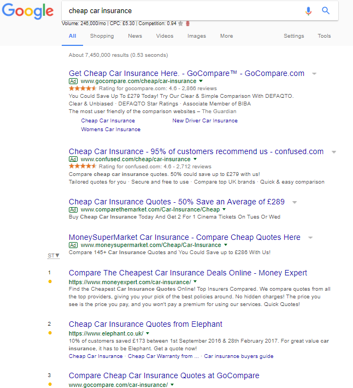Open green arrow after confused.com URL

(x=195, y=159)
